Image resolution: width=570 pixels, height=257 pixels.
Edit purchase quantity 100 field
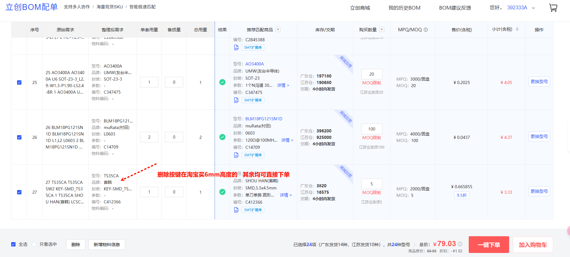(x=372, y=129)
